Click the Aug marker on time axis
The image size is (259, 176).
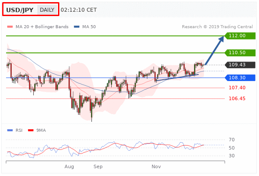[69, 166]
